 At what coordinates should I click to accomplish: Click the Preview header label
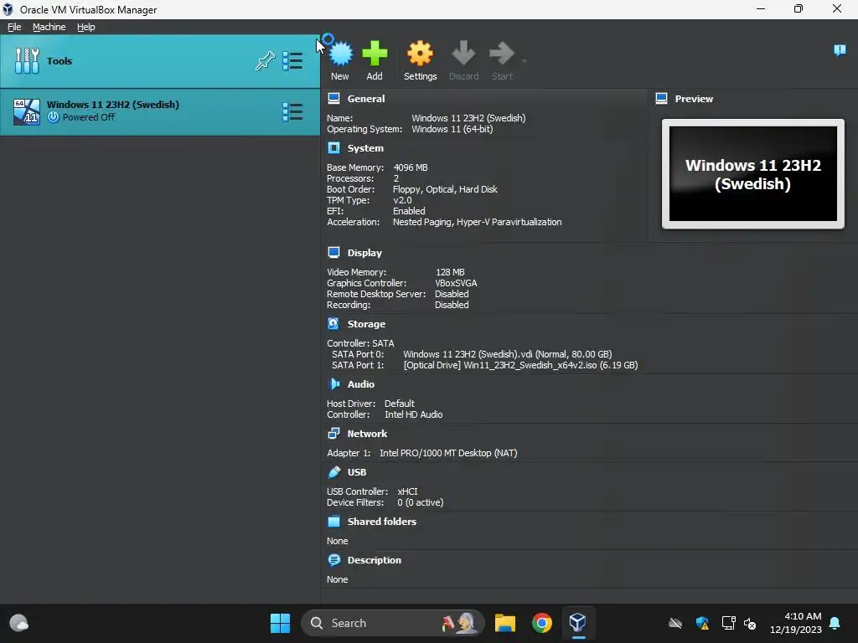pyautogui.click(x=694, y=99)
